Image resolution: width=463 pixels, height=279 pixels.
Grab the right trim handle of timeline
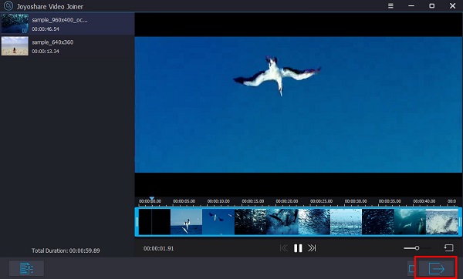coord(460,222)
